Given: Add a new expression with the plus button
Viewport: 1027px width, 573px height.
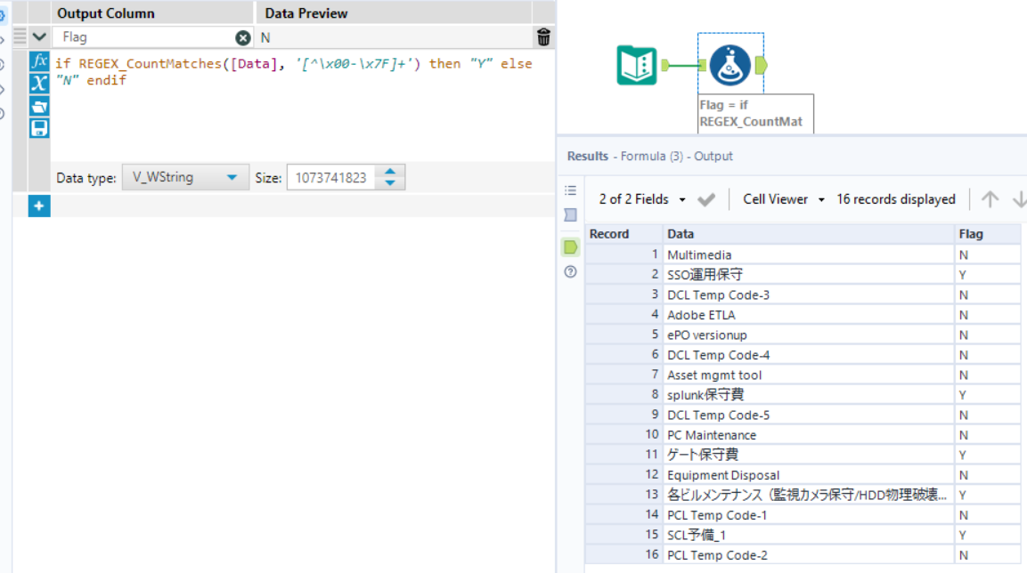Looking at the screenshot, I should click(x=39, y=205).
